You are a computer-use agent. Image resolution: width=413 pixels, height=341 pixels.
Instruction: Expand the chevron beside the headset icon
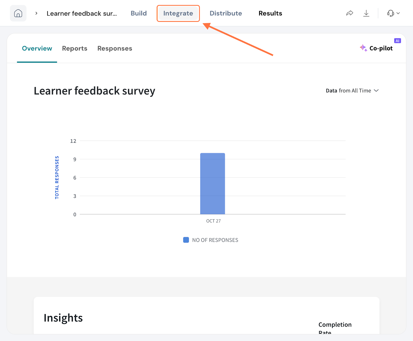coord(398,13)
